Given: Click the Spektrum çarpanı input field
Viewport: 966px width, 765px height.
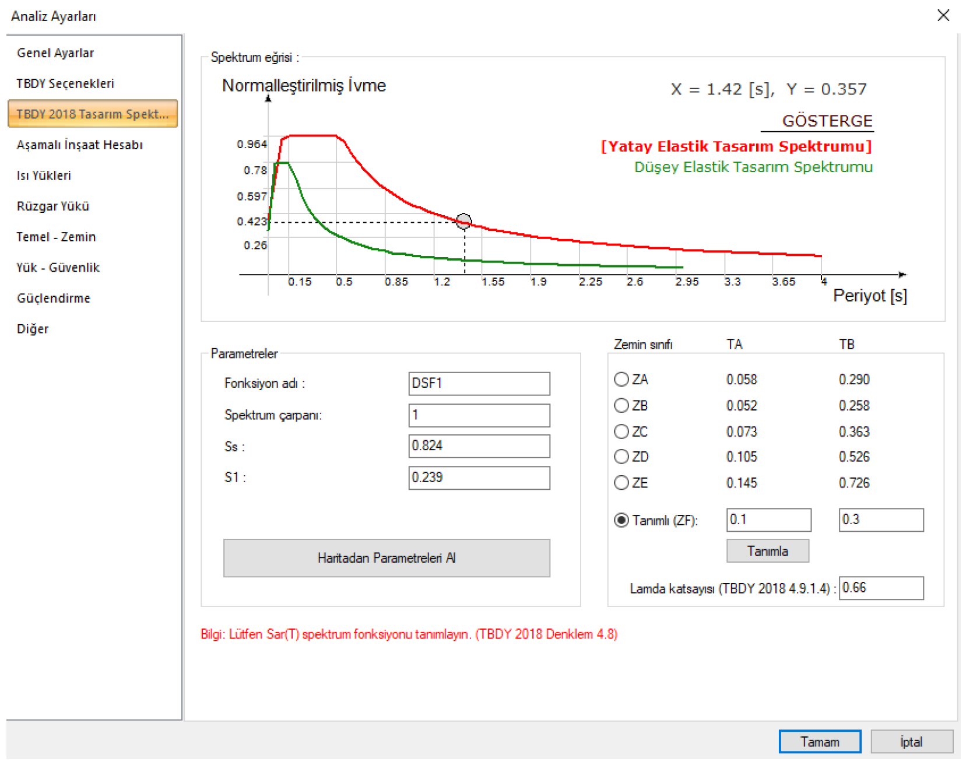Looking at the screenshot, I should 479,415.
